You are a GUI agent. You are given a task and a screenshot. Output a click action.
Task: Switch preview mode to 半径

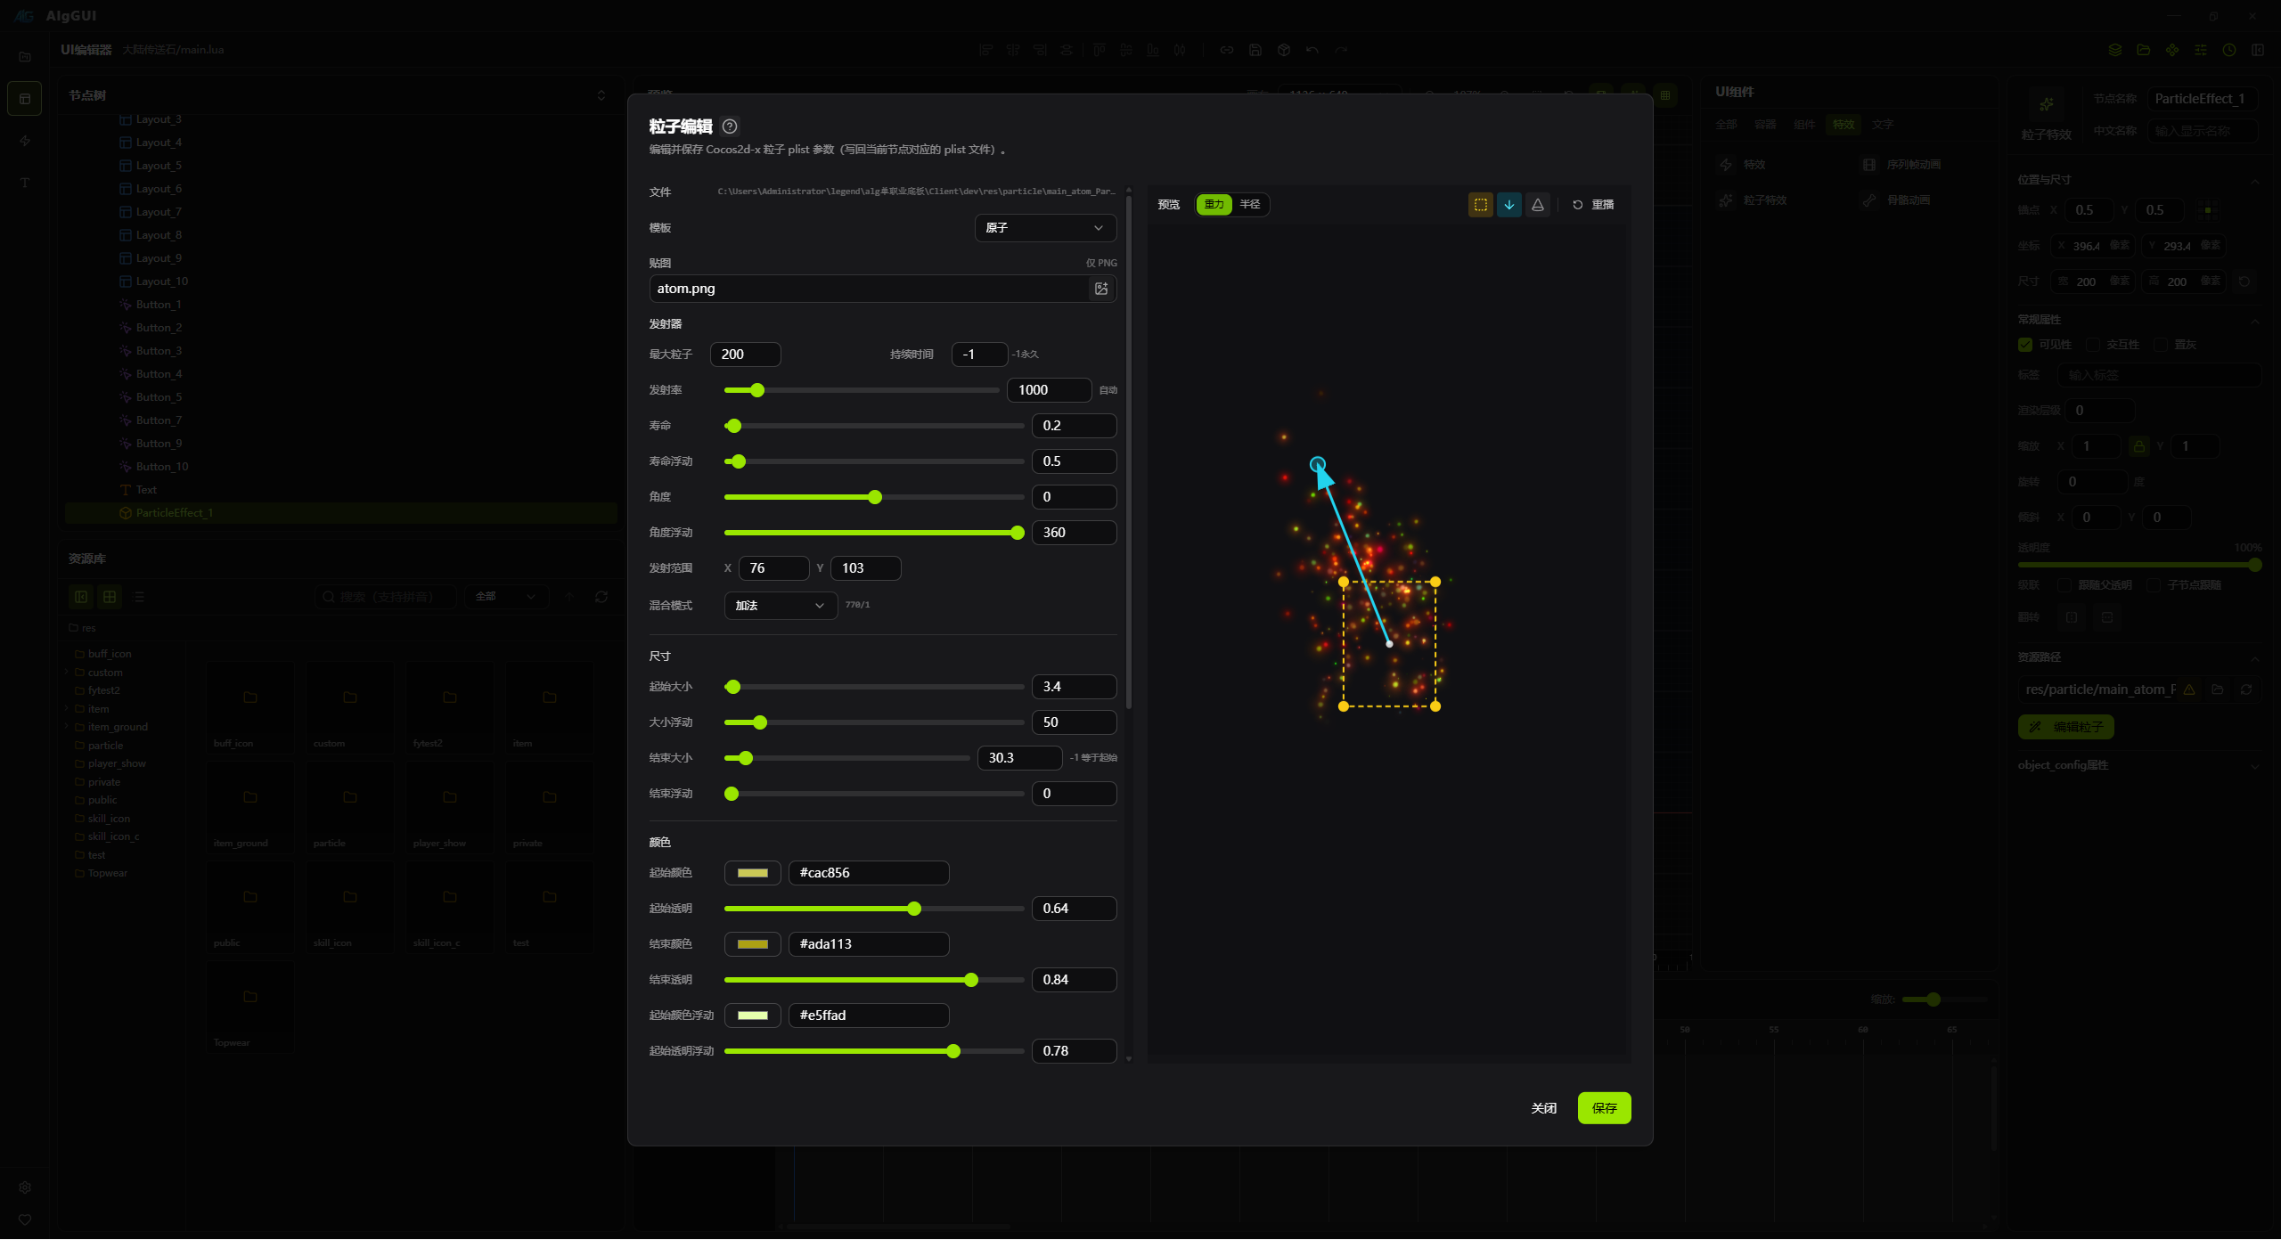[1250, 205]
